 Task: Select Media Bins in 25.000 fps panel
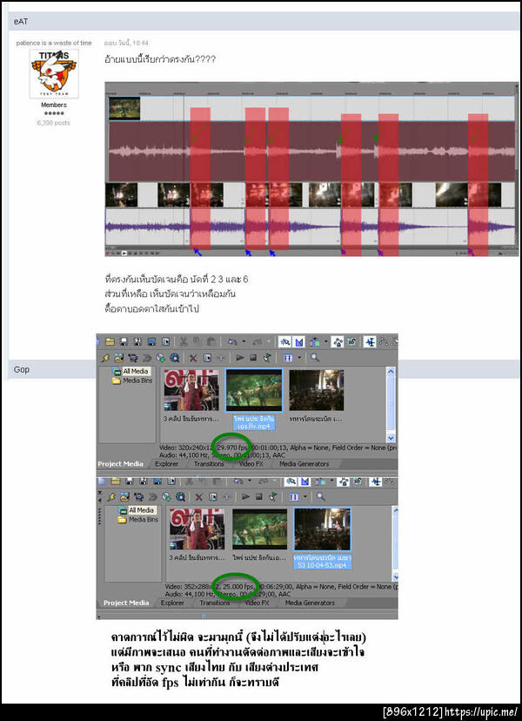pyautogui.click(x=144, y=519)
